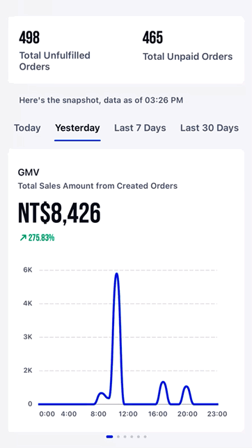The width and height of the screenshot is (252, 448).
Task: Tap the 275.83% growth percentage
Action: click(41, 238)
